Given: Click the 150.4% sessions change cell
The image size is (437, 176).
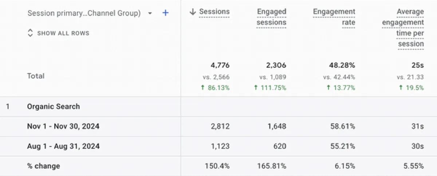Looking at the screenshot, I should coord(218,166).
